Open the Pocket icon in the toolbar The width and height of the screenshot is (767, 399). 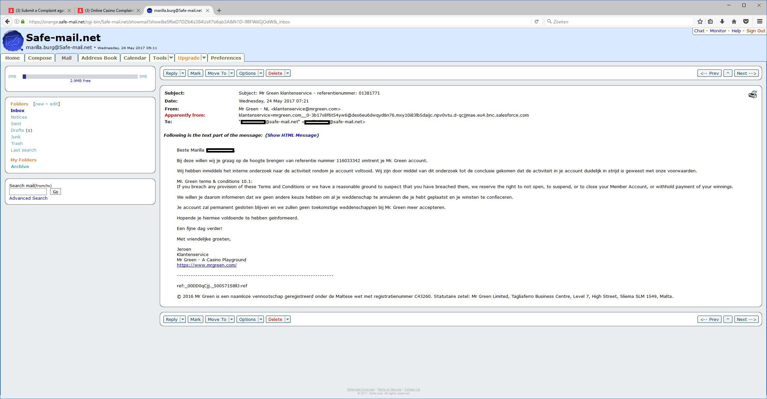point(746,22)
